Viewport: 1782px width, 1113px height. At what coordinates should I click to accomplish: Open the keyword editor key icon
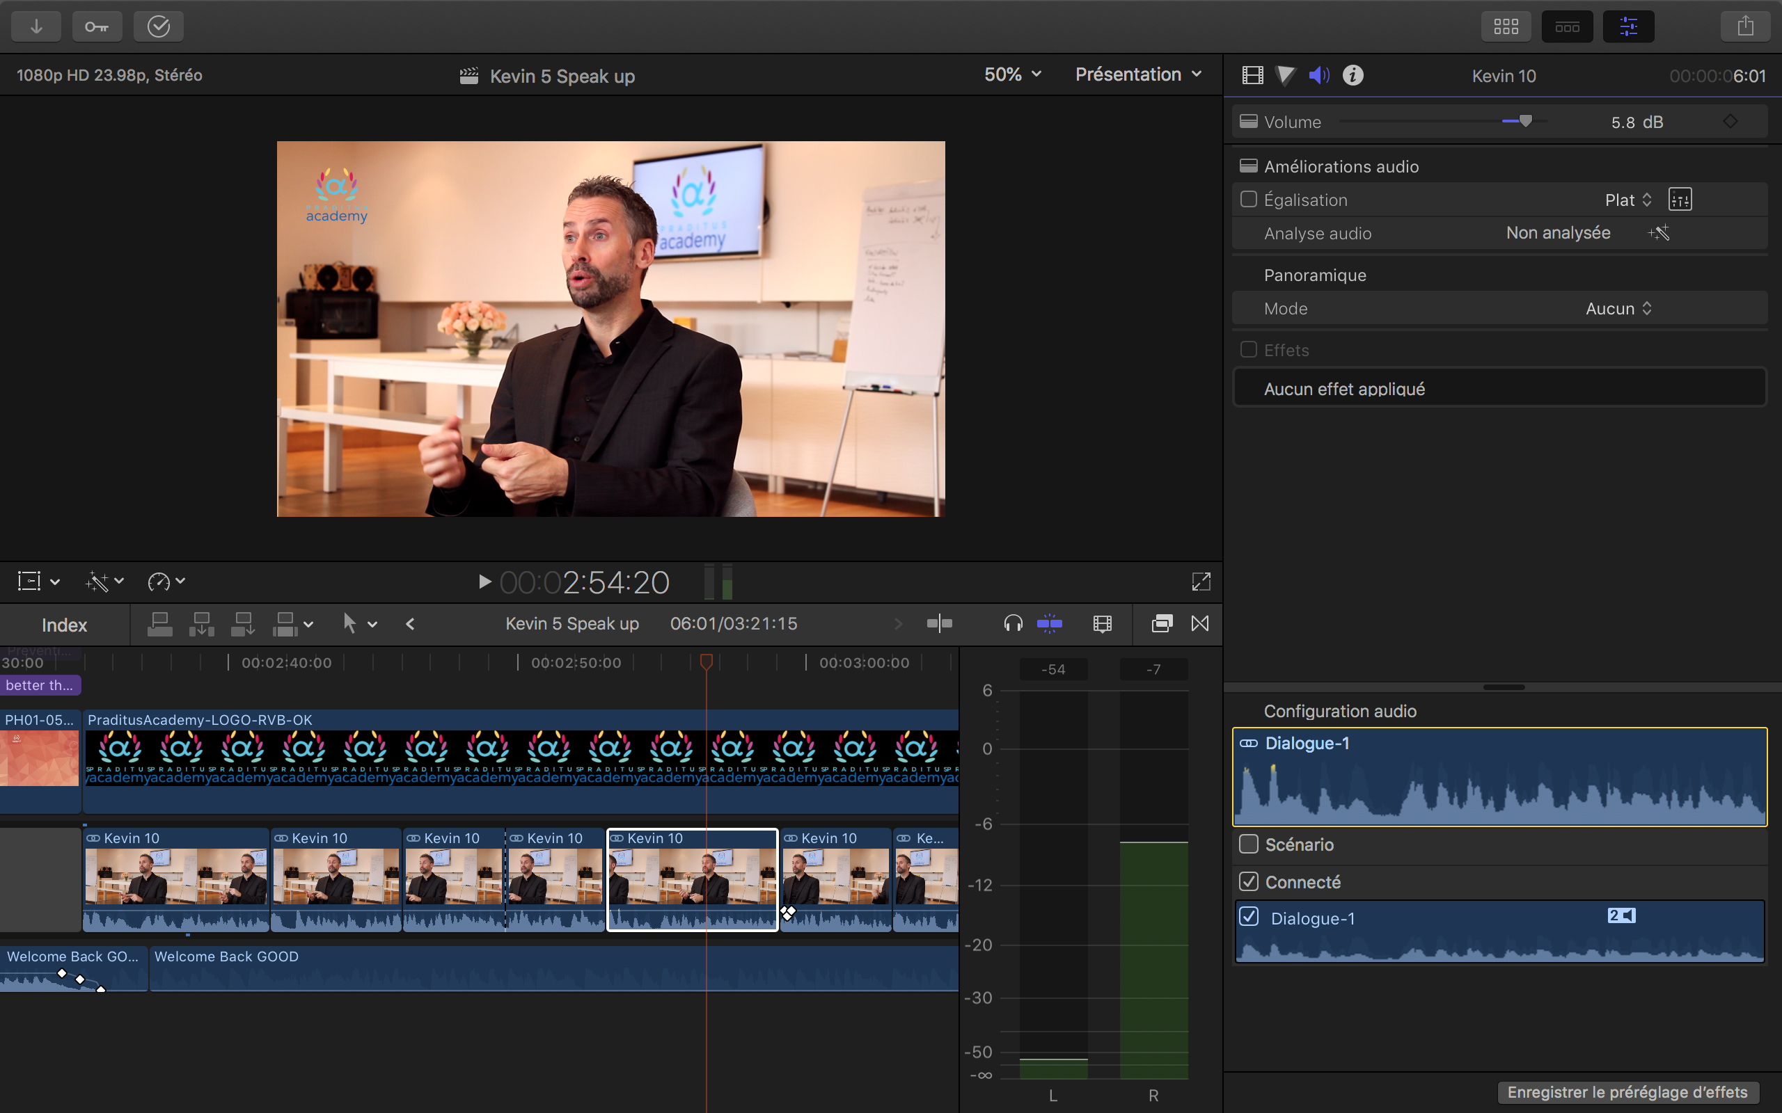[x=97, y=26]
